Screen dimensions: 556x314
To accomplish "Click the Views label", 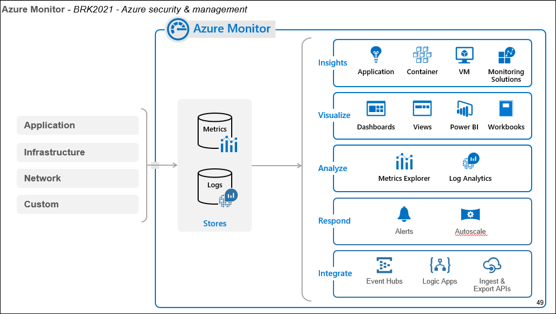I will coord(422,127).
